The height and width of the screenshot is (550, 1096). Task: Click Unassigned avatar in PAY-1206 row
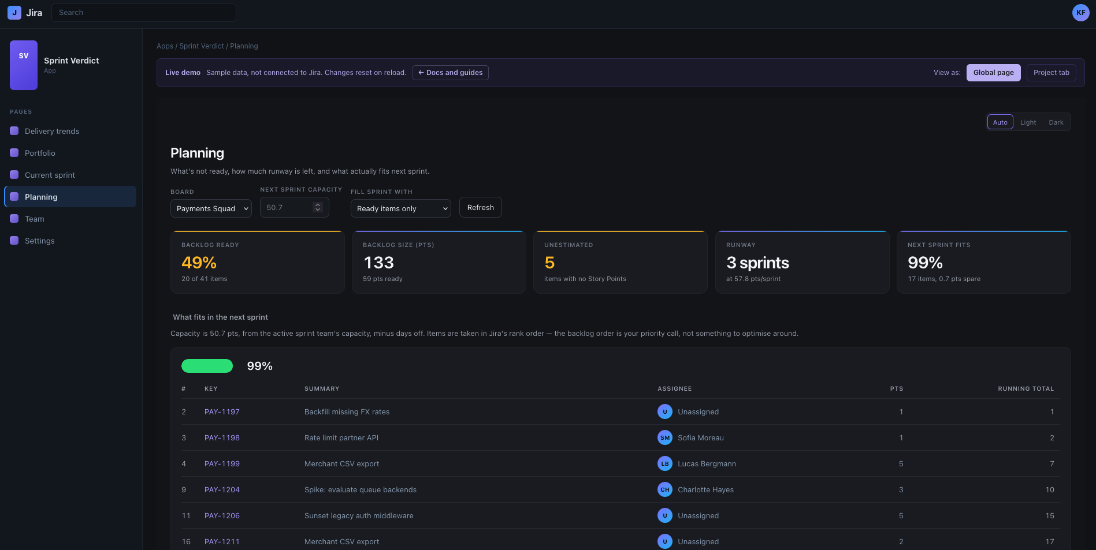tap(665, 515)
